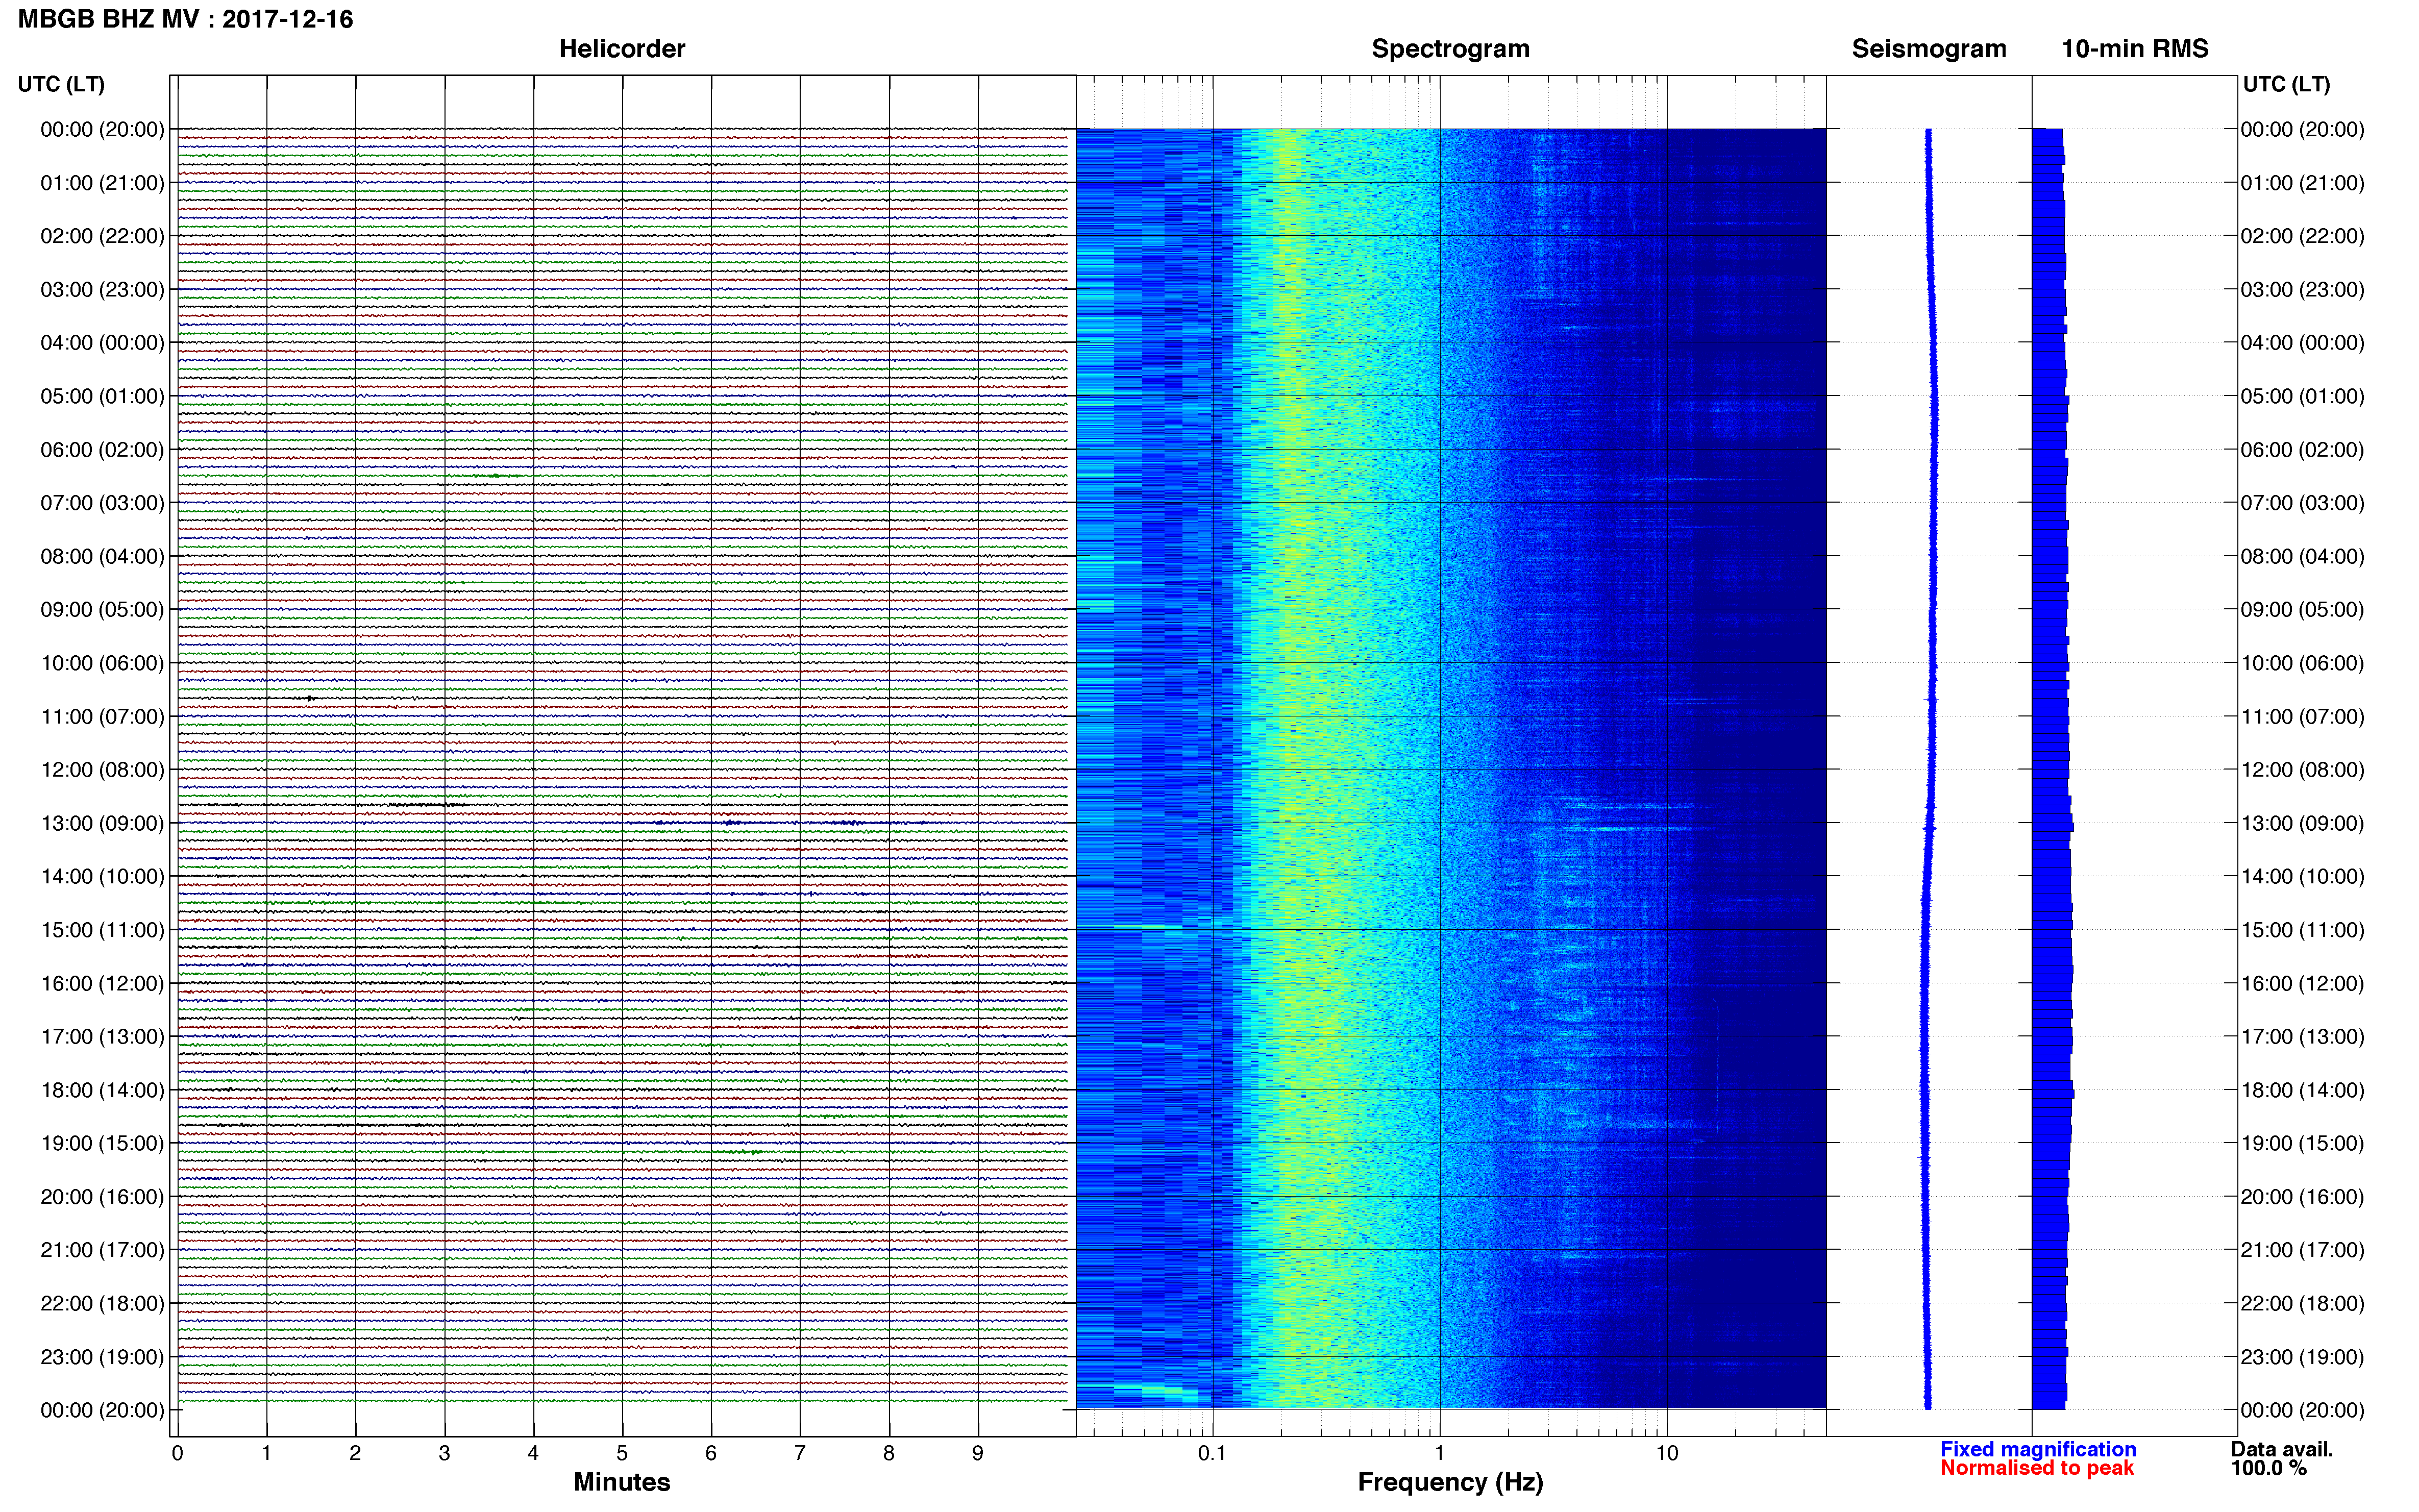Image resolution: width=2419 pixels, height=1512 pixels.
Task: Click the 3 tick label on Minutes axis
Action: coord(444,1453)
